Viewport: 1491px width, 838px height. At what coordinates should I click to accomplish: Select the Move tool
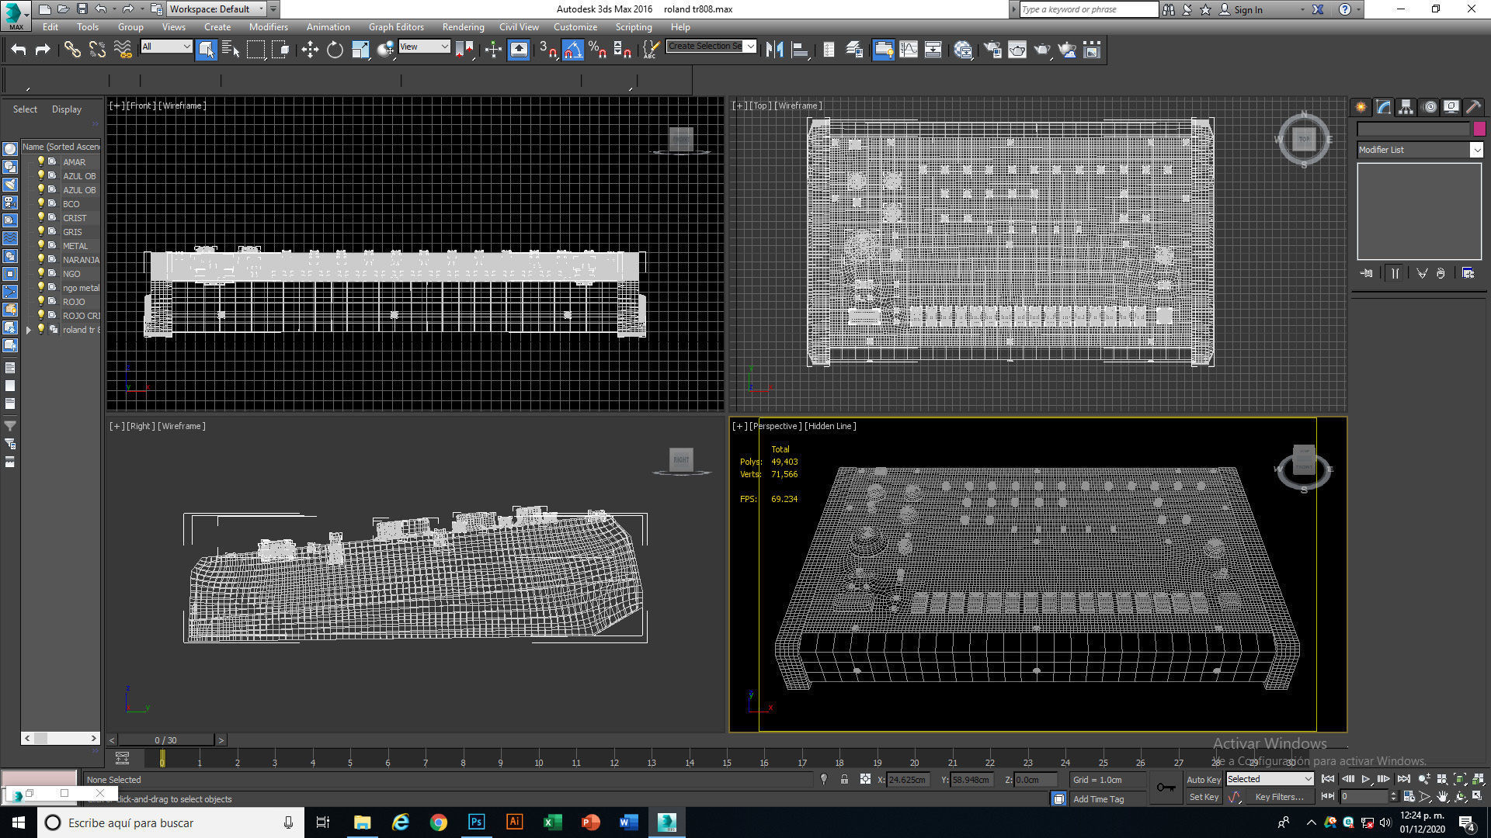coord(310,50)
